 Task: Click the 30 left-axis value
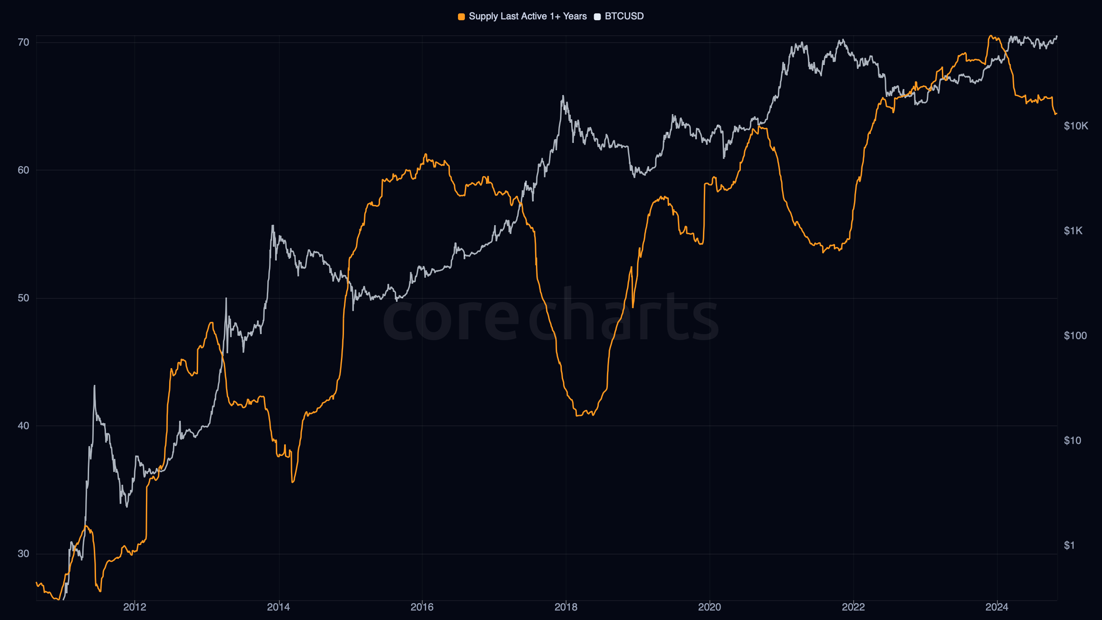pos(23,554)
